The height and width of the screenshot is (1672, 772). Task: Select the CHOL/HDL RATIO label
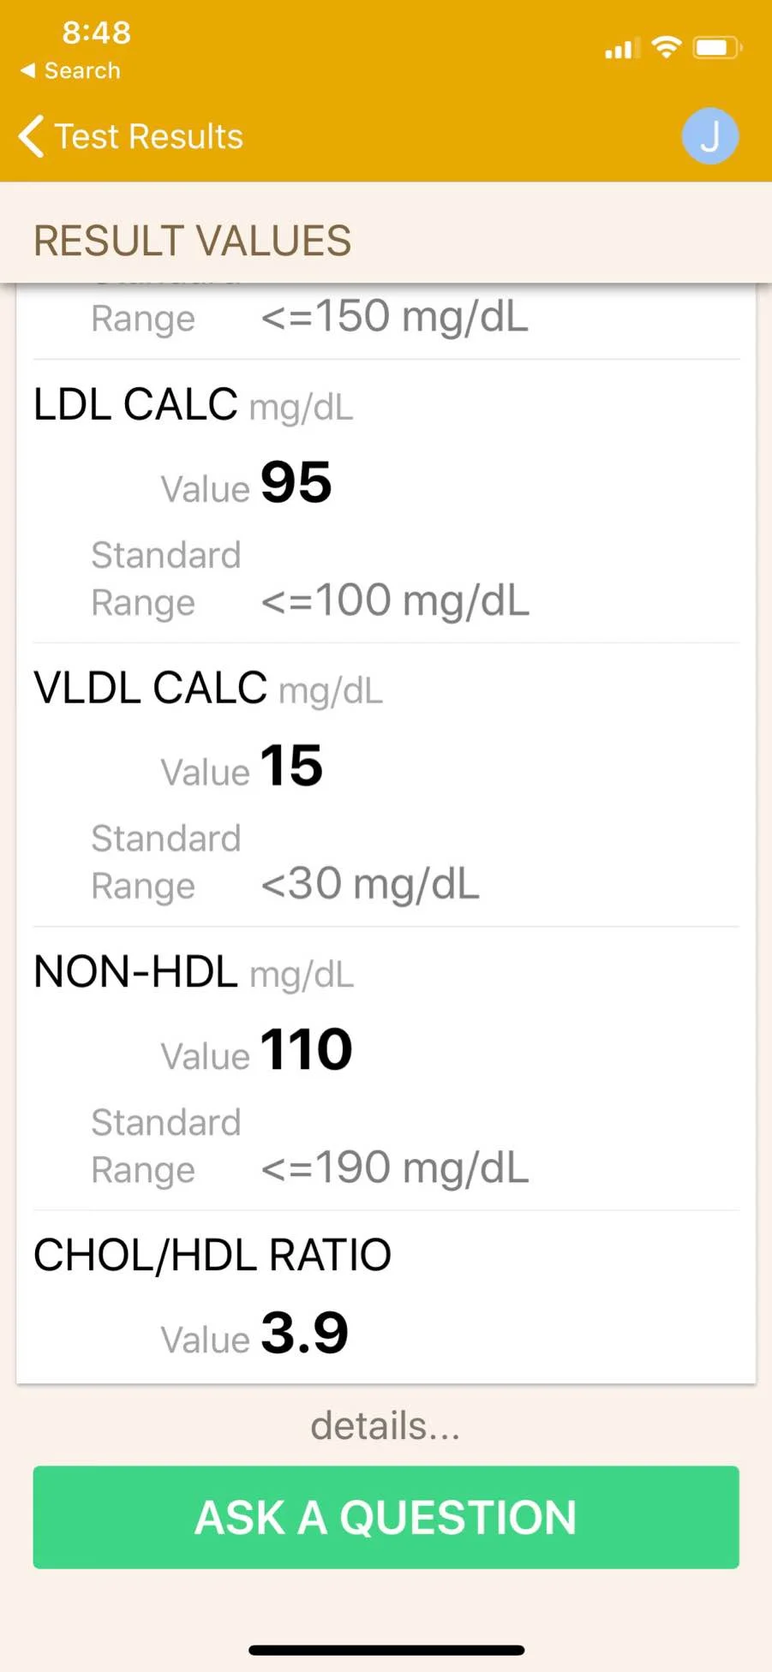(x=212, y=1256)
